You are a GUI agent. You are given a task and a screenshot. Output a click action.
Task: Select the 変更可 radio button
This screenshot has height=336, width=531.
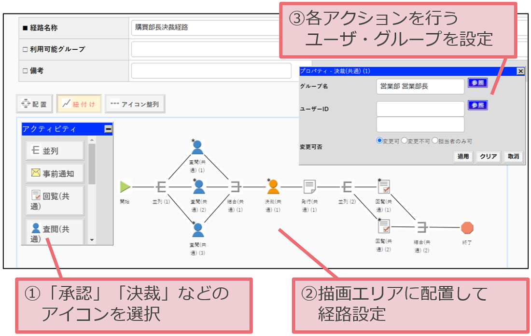point(379,140)
